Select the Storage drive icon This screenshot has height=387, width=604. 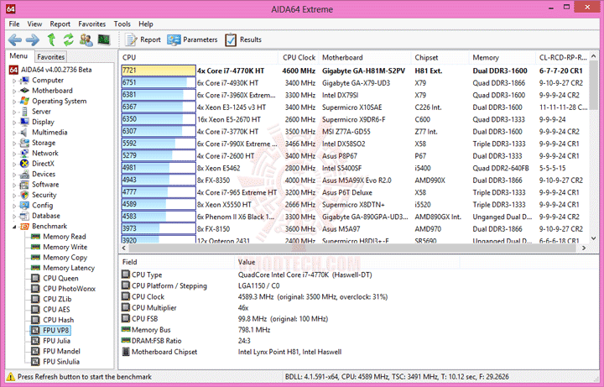24,143
